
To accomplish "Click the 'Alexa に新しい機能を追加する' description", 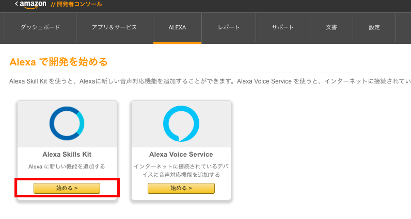I will point(67,166).
